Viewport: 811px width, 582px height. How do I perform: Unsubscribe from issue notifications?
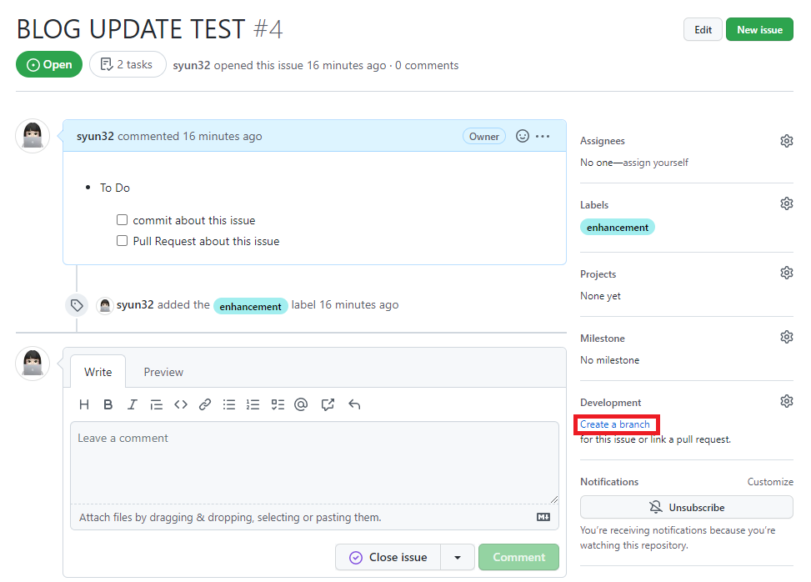686,507
